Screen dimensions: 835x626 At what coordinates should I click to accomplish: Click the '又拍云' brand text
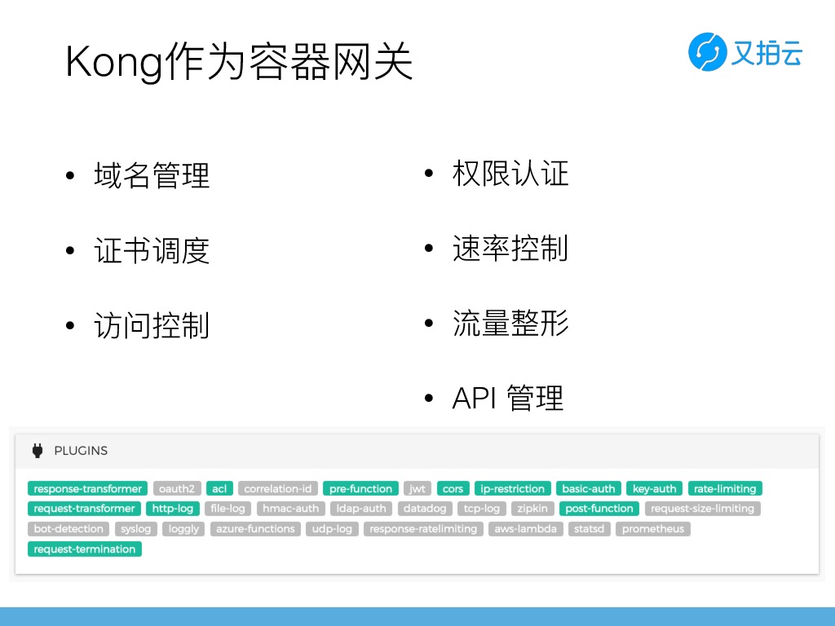pyautogui.click(x=767, y=53)
